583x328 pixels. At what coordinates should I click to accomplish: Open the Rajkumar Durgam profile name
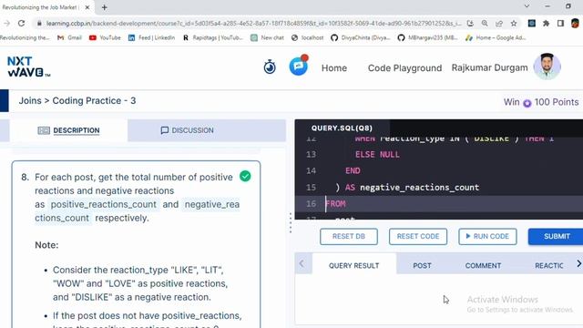489,67
